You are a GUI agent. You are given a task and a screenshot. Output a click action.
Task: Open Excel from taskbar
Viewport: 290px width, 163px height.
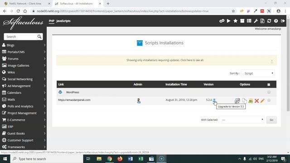(x=141, y=159)
